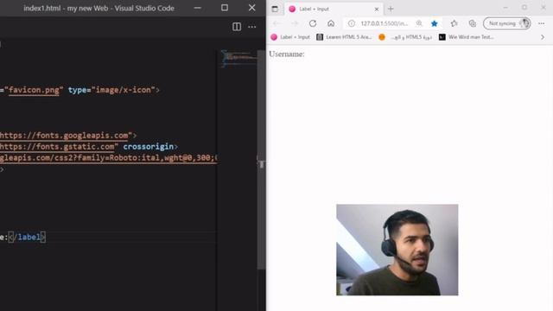Open the 'Learn HTML 5 Ara...' bookmark
Image resolution: width=553 pixels, height=311 pixels.
coord(344,37)
